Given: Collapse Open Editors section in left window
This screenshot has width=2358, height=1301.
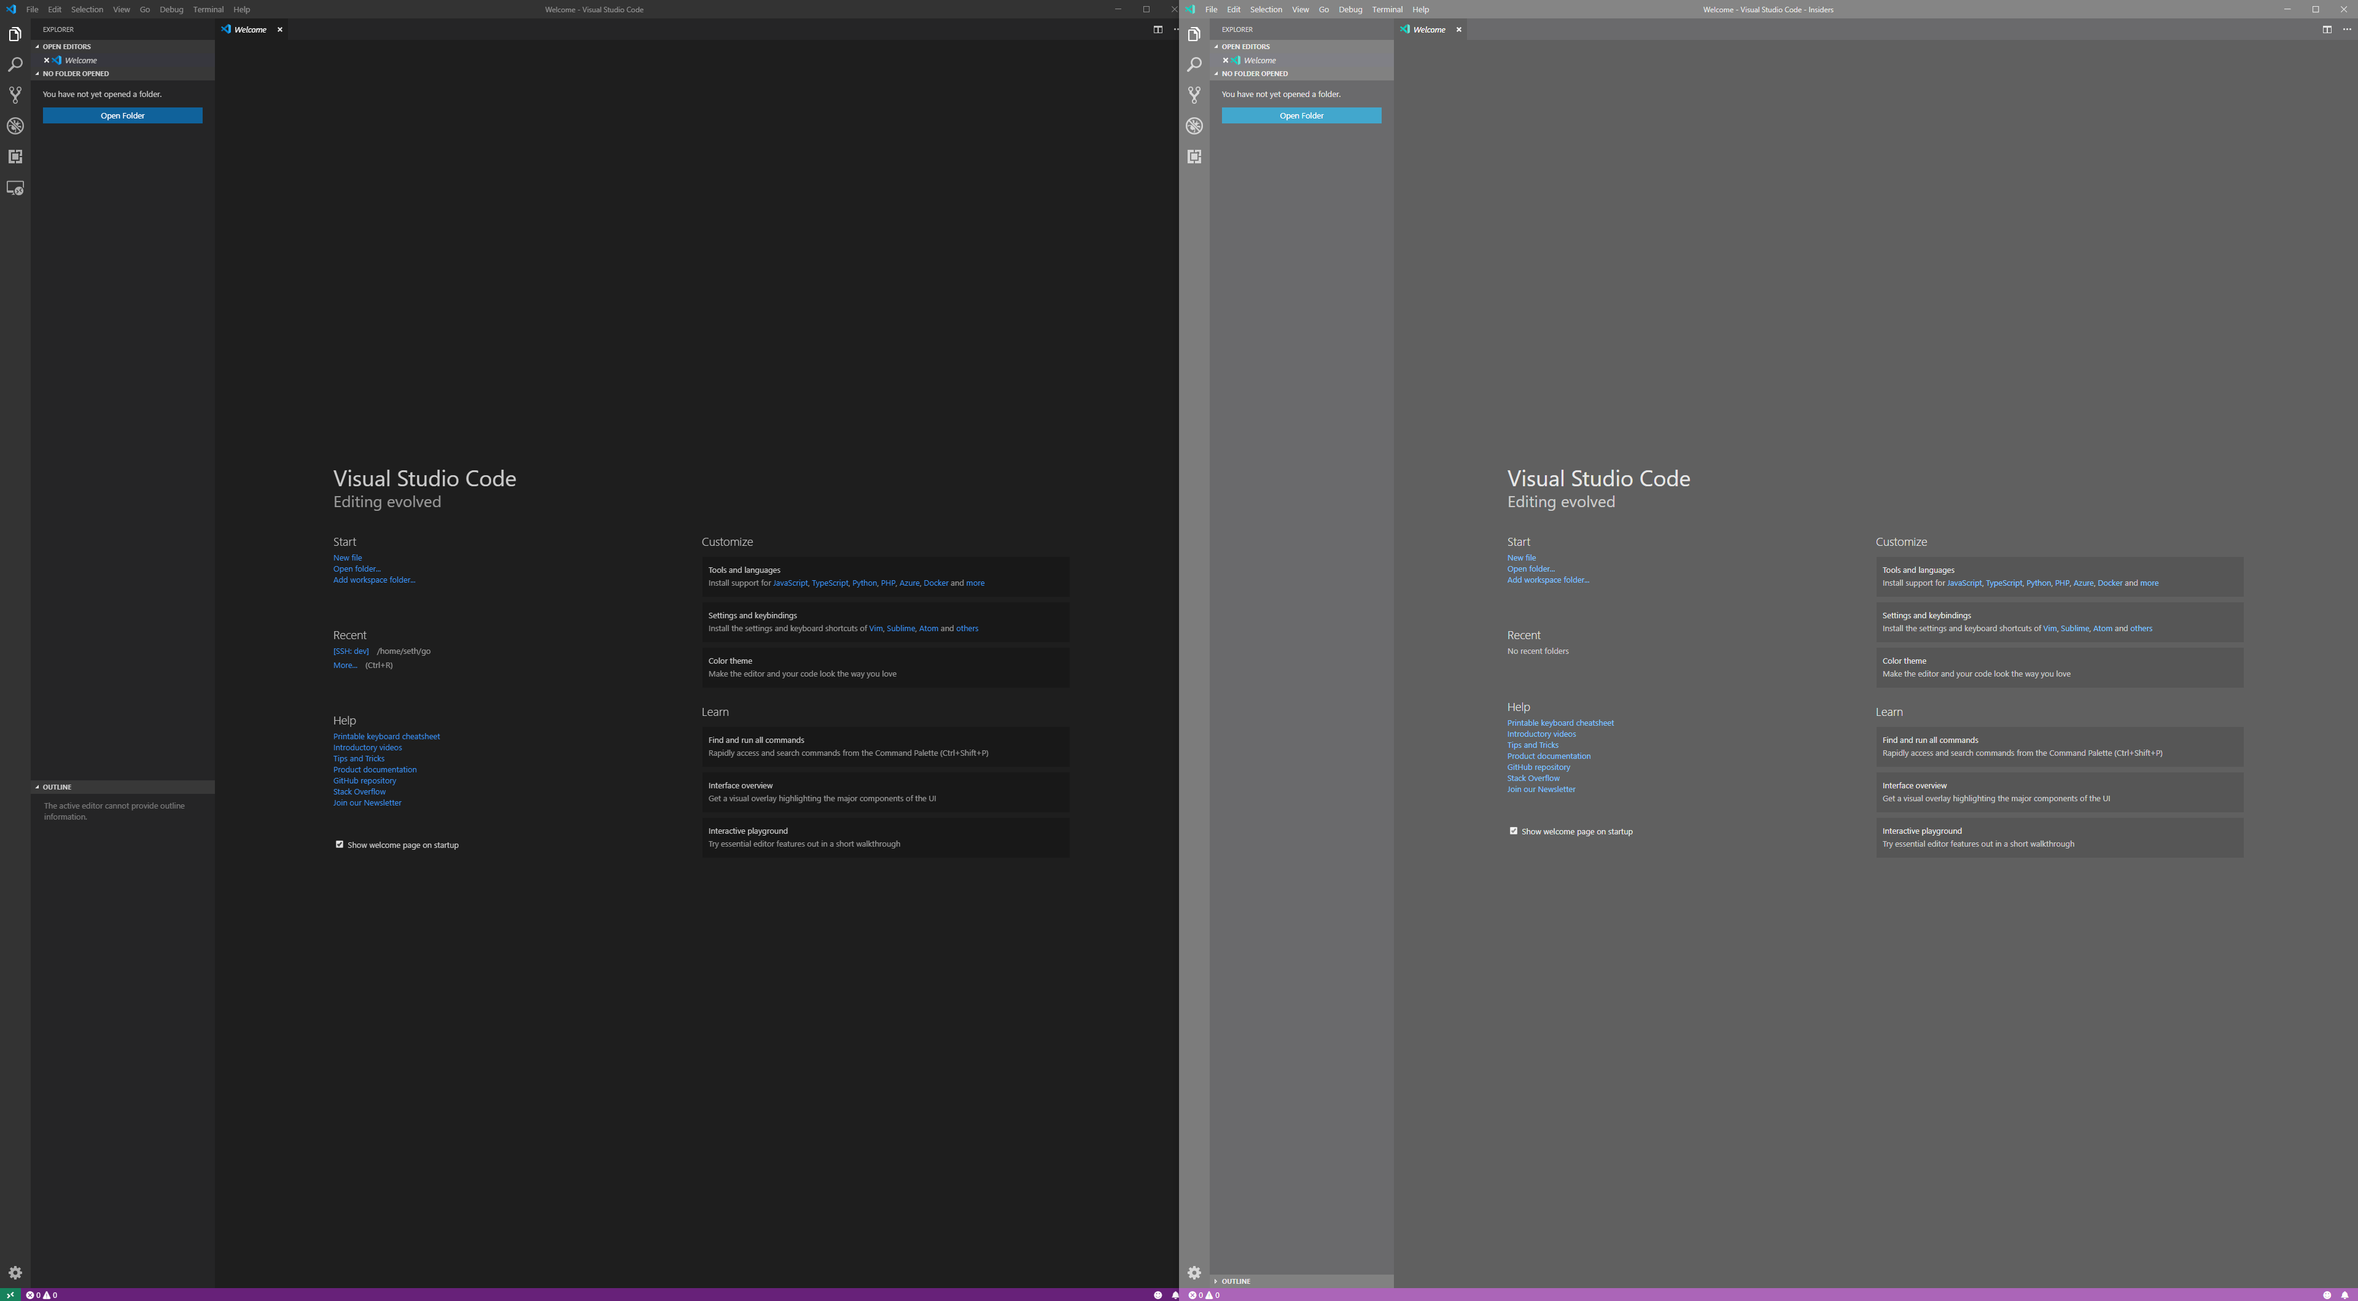Looking at the screenshot, I should (123, 47).
